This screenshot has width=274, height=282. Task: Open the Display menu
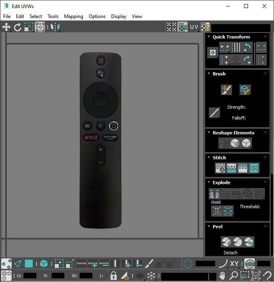click(119, 16)
